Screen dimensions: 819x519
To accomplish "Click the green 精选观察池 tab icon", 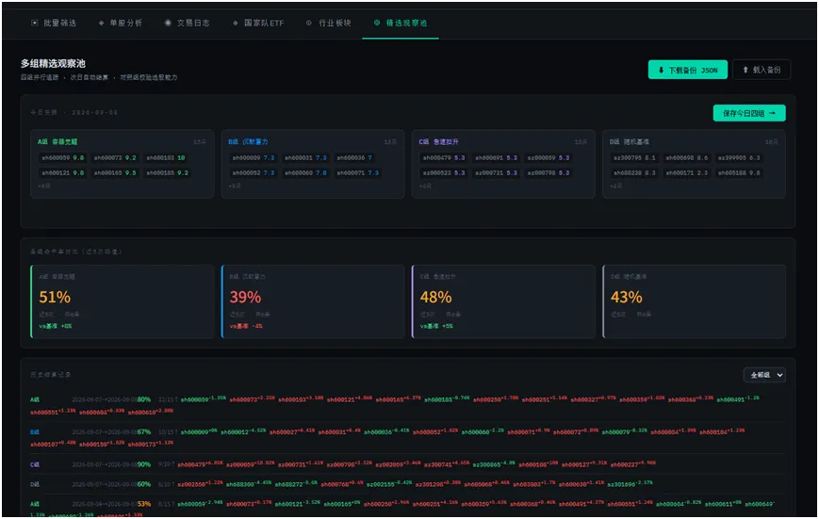I will (377, 23).
